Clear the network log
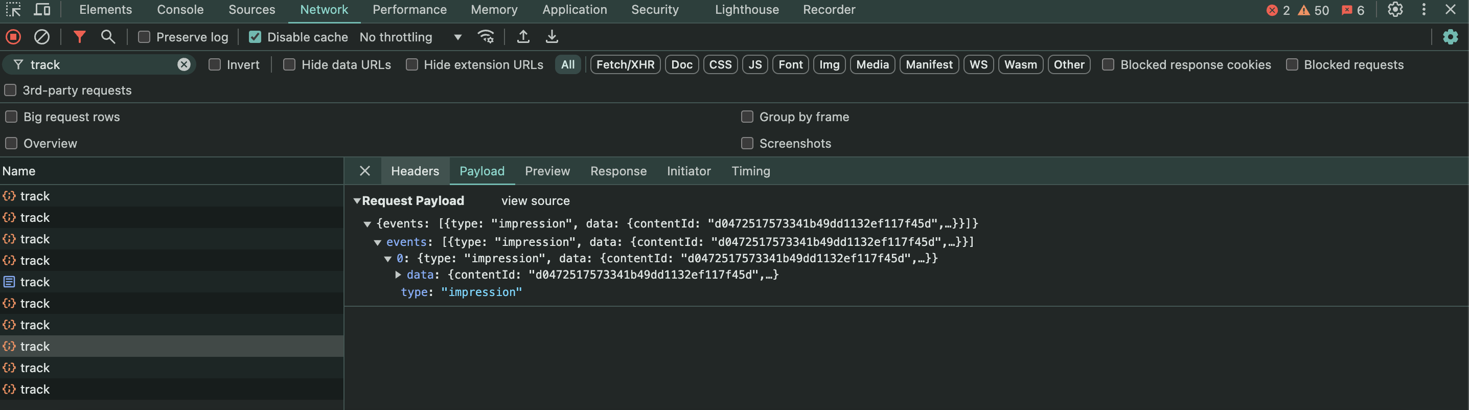 pyautogui.click(x=41, y=37)
